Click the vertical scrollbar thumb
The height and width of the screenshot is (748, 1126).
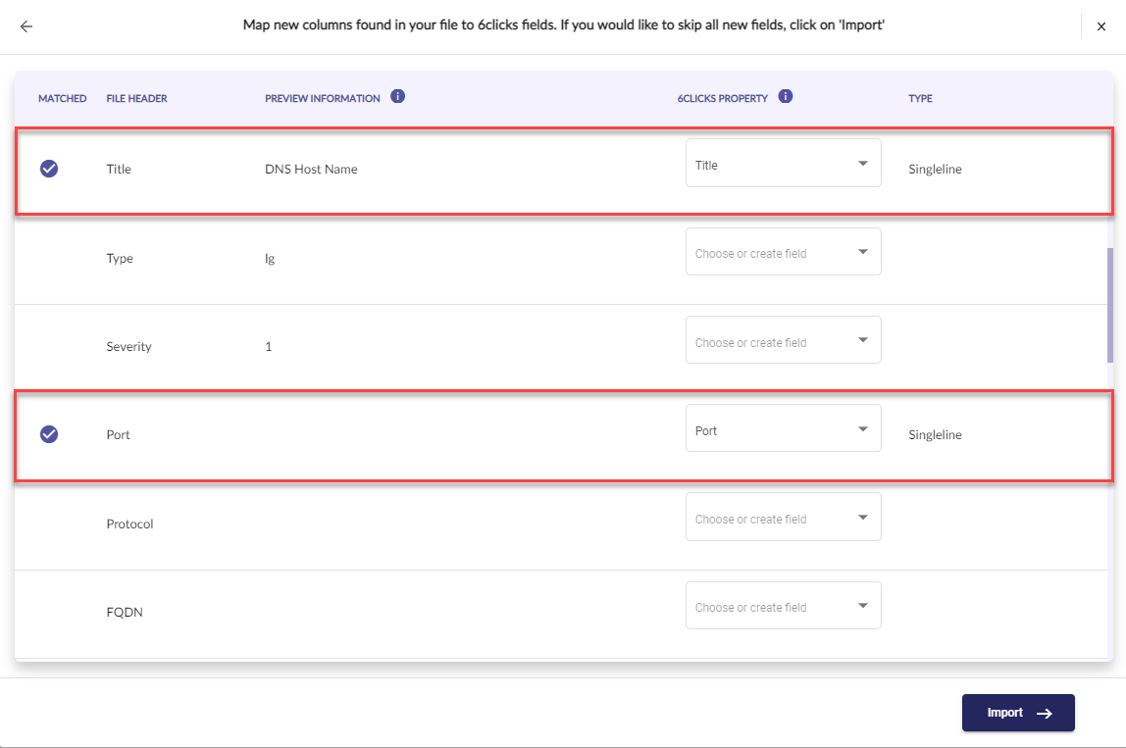(x=1110, y=305)
